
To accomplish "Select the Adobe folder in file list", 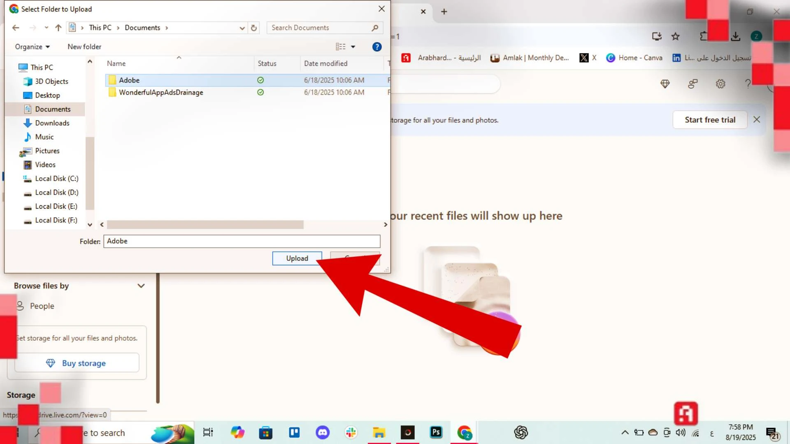I will (x=247, y=80).
